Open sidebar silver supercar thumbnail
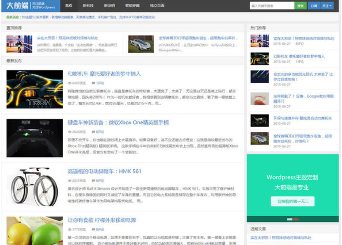 pyautogui.click(x=259, y=138)
